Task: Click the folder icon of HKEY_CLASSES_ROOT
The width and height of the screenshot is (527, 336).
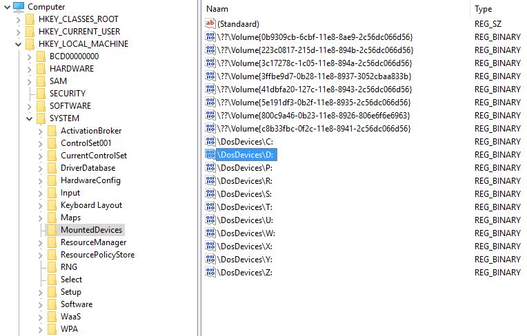Action: (30, 19)
